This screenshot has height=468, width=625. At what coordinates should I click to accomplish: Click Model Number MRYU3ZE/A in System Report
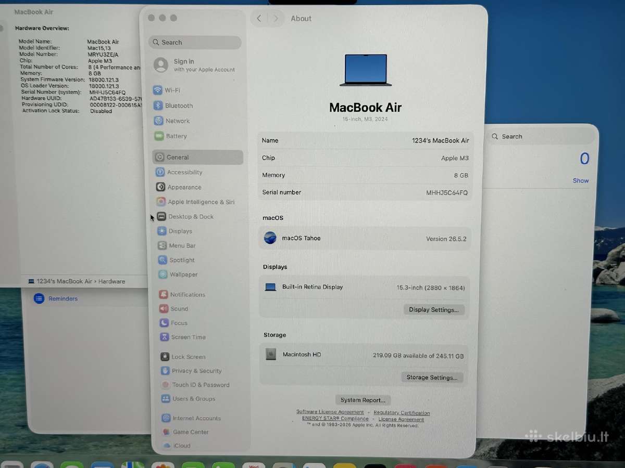click(x=103, y=55)
